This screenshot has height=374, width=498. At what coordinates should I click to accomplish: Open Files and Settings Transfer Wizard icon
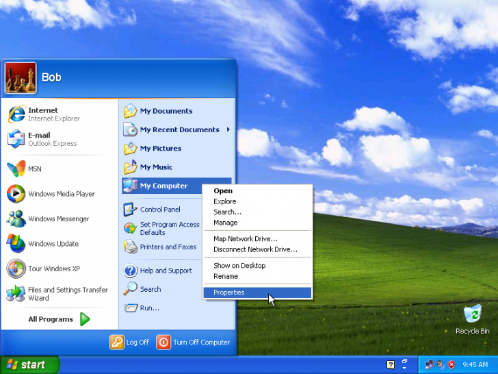tap(16, 293)
